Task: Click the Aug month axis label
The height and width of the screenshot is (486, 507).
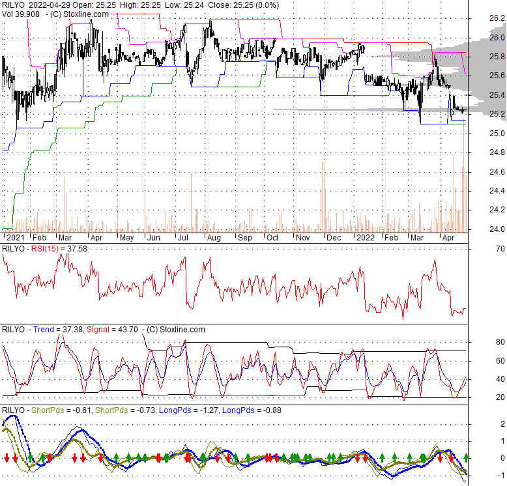Action: click(x=214, y=238)
